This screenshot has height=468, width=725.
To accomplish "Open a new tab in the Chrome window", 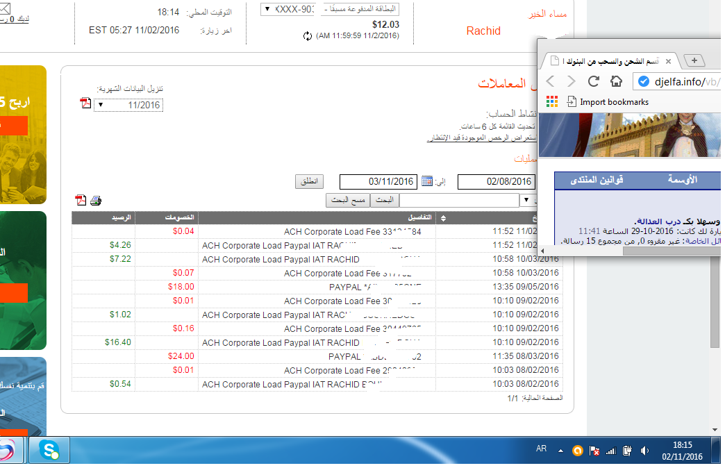I will tap(694, 60).
